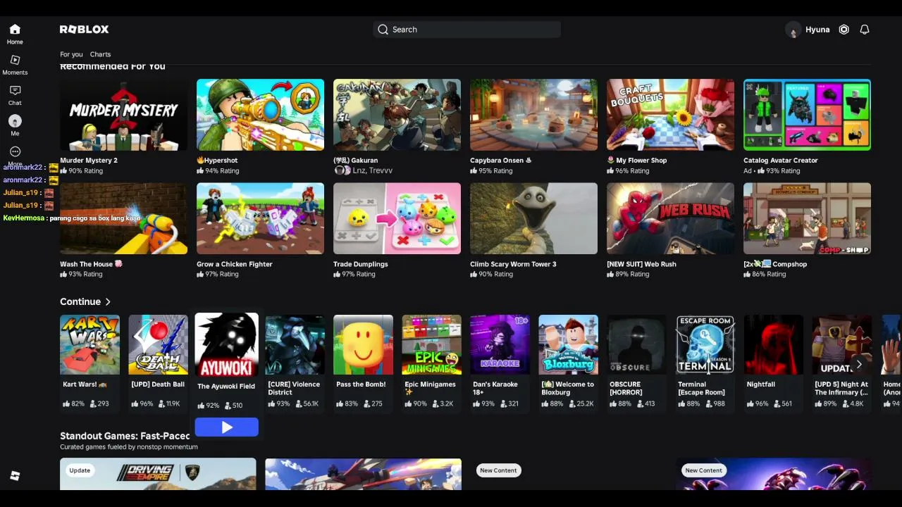This screenshot has height=507, width=902.
Task: Click Hypershot title text
Action: 217,161
